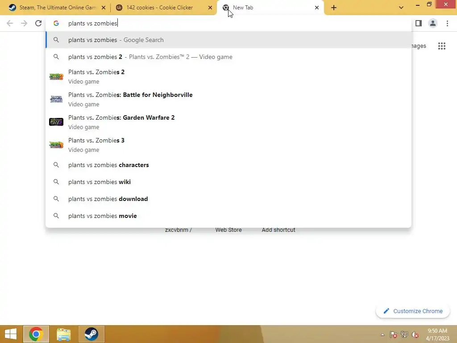Open the 'zxcvbnm /' shortcut
The image size is (457, 343).
[179, 230]
